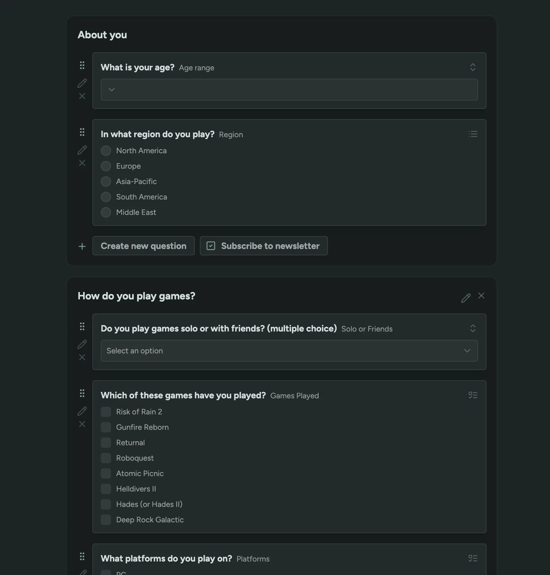The image size is (550, 575).
Task: Click the Create new question button
Action: 143,246
